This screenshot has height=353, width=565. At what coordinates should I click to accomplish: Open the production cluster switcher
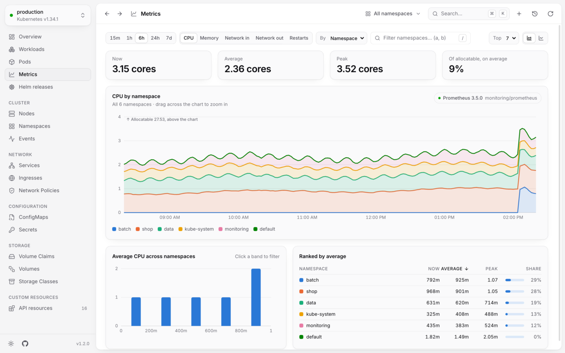click(x=48, y=16)
